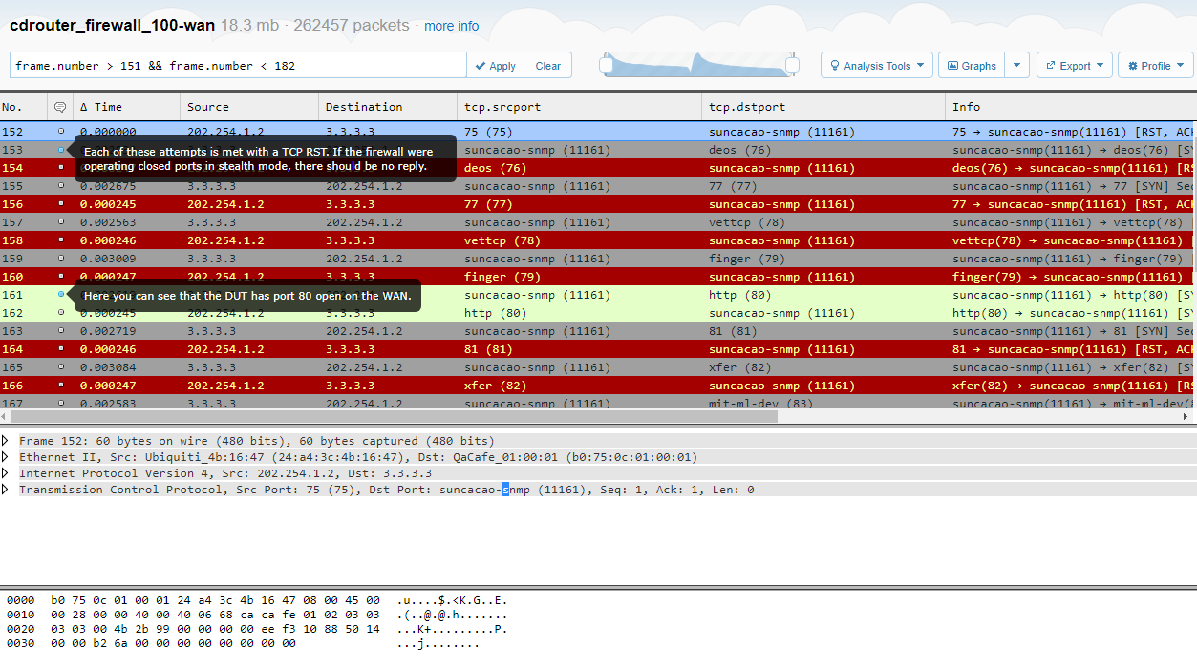Click 'vettcp (78)' source port in packet 158
This screenshot has height=668, width=1197.
pyautogui.click(x=502, y=240)
